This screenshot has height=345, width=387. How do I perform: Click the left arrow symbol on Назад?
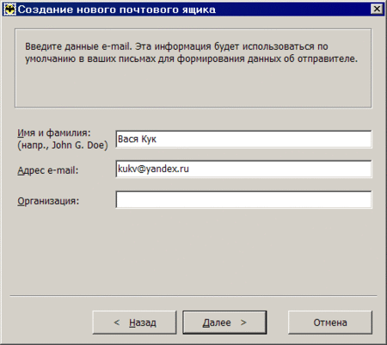pyautogui.click(x=117, y=323)
